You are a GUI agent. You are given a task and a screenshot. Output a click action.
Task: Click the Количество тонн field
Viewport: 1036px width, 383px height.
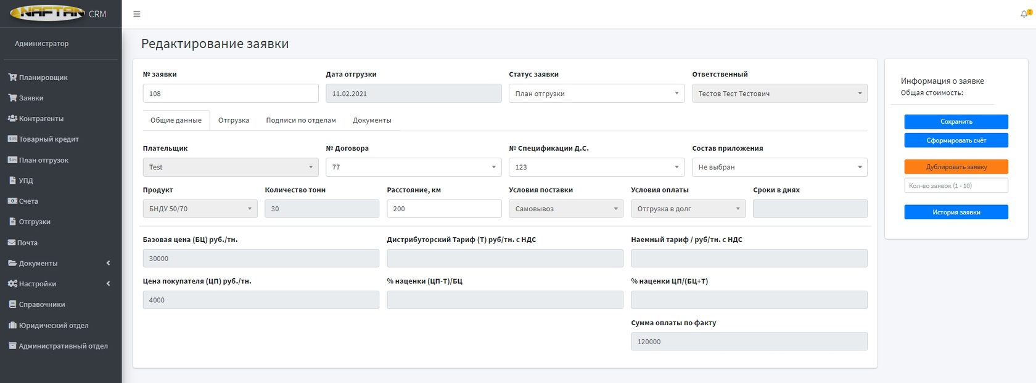pyautogui.click(x=322, y=209)
